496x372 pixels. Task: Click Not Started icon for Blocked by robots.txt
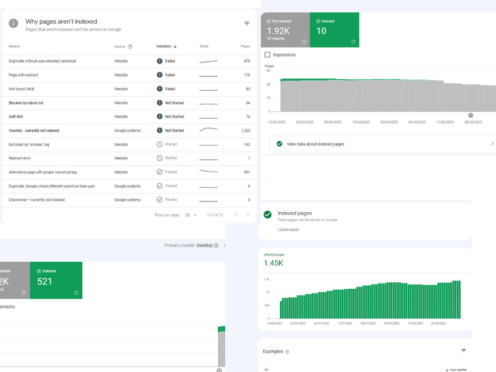160,103
